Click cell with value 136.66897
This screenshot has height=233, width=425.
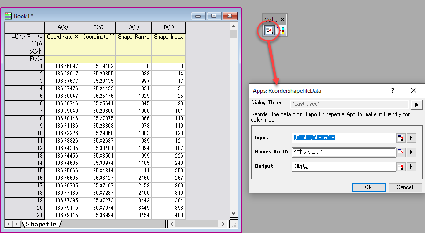(x=63, y=66)
